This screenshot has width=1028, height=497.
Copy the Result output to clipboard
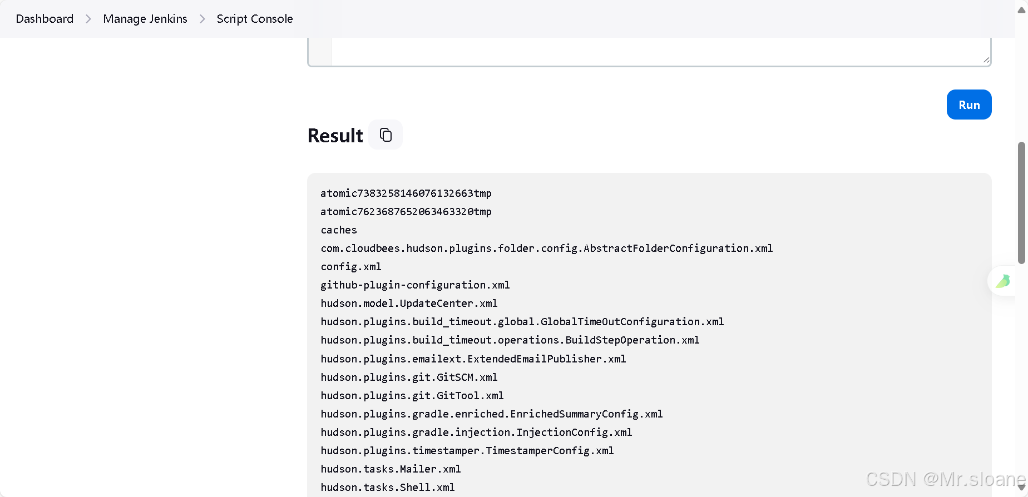pyautogui.click(x=385, y=135)
